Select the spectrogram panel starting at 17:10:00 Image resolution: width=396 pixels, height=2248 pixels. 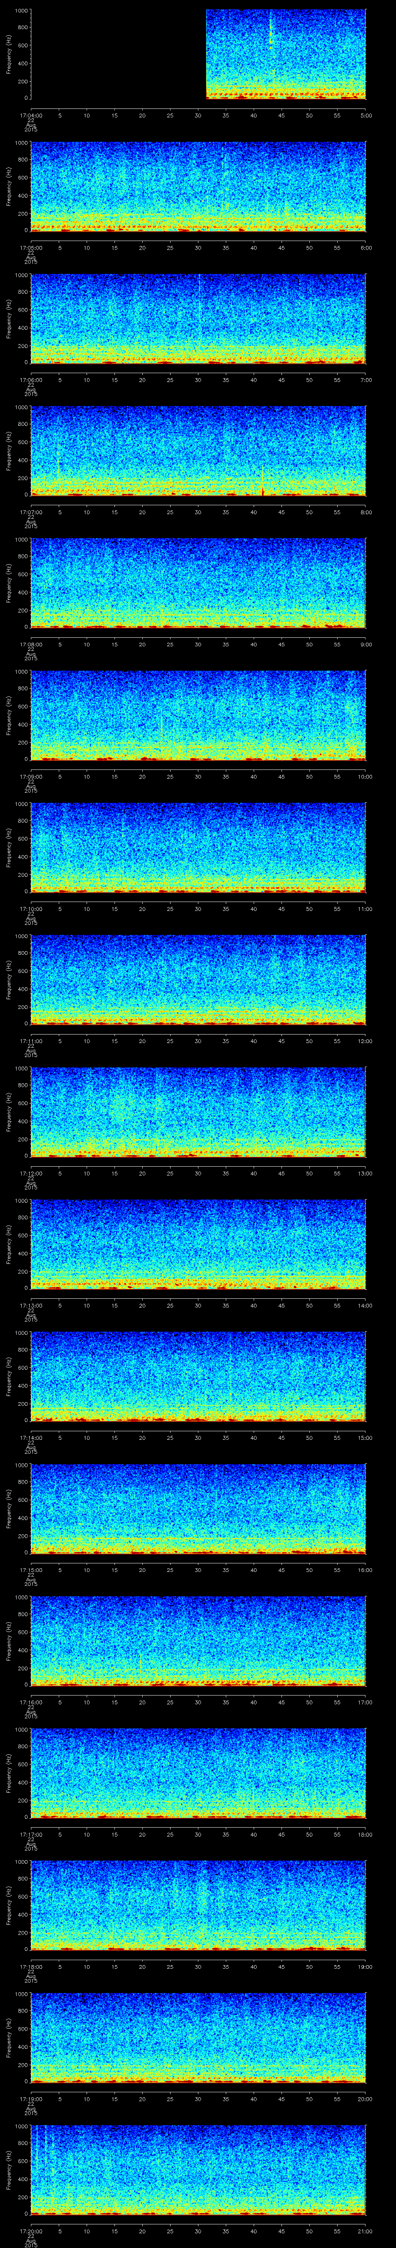tap(198, 847)
